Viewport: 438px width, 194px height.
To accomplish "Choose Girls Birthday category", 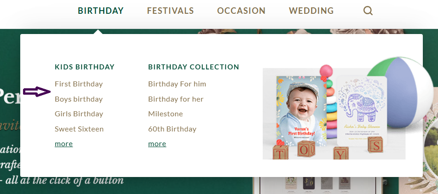I will 79,114.
